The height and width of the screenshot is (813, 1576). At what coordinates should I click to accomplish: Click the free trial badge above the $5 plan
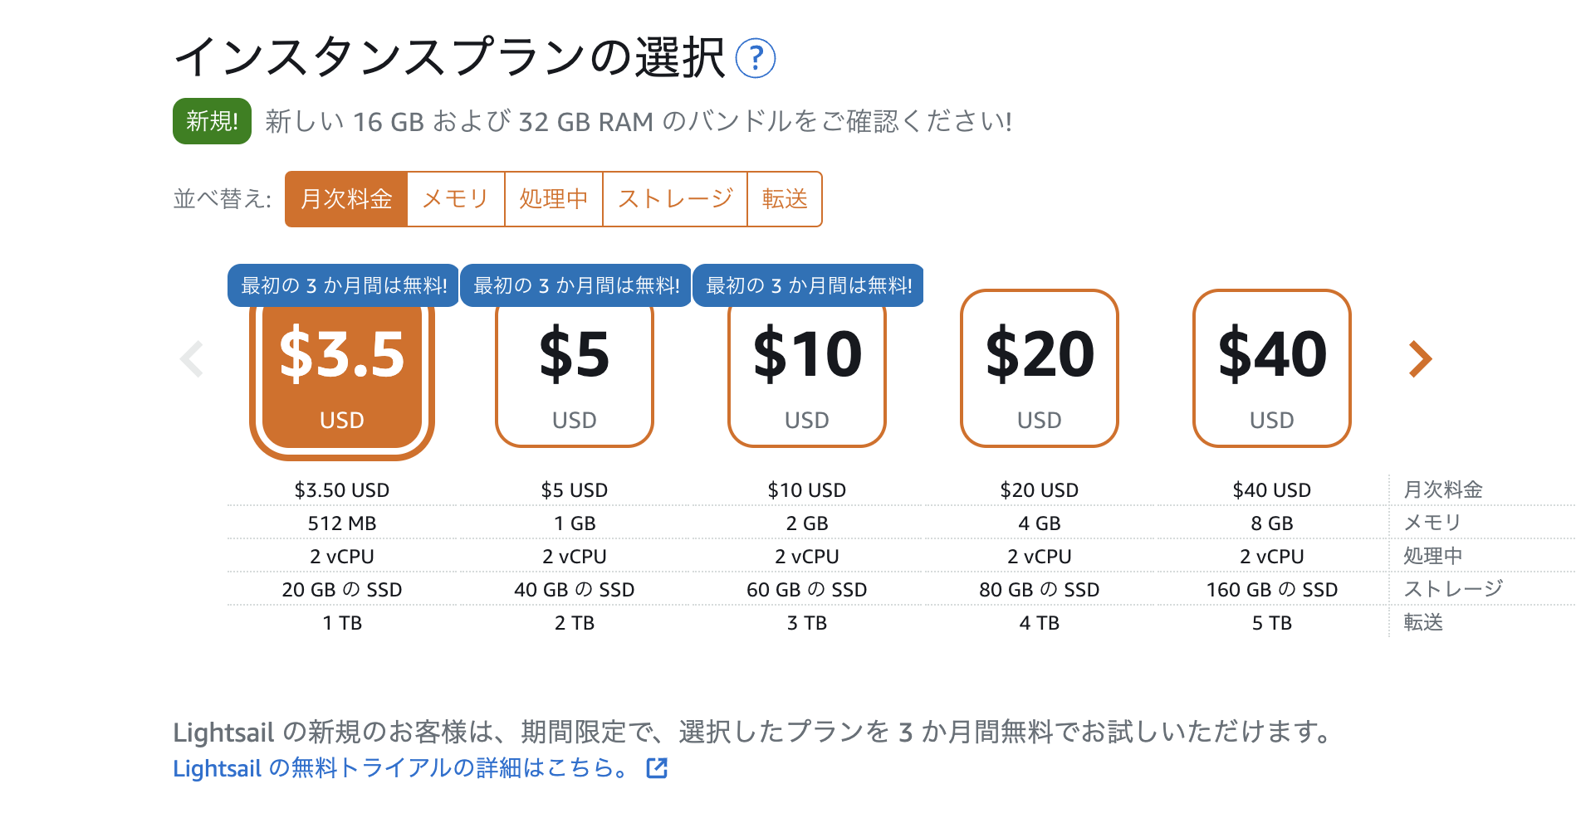[575, 285]
